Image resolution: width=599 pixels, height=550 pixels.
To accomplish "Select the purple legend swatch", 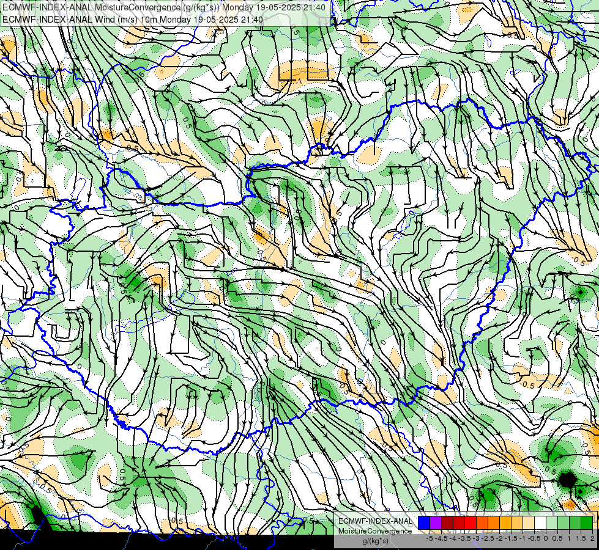I will point(436,522).
